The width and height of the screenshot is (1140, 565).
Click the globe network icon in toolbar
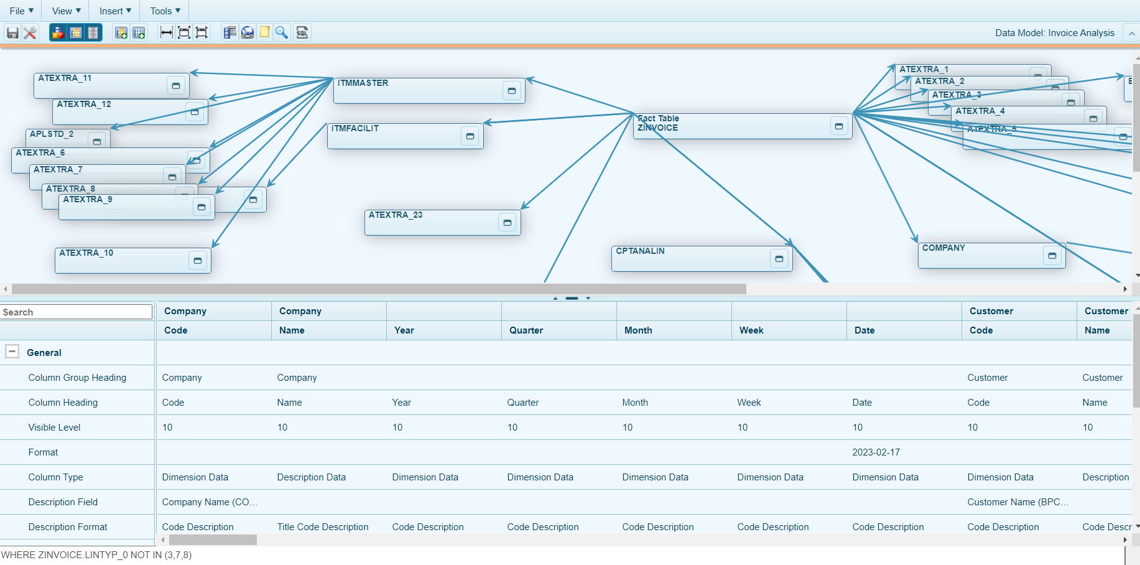tap(248, 33)
